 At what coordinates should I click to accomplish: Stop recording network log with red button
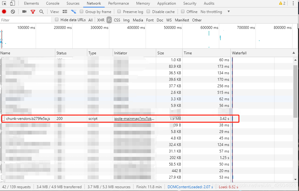coord(4,11)
